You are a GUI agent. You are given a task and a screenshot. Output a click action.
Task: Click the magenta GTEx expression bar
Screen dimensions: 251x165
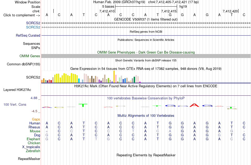coord(140,82)
